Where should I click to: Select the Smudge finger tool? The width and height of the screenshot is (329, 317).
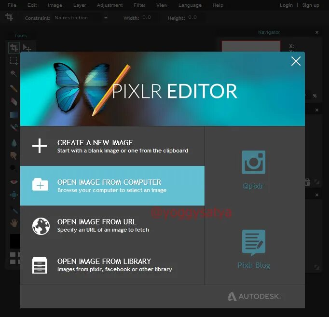click(14, 156)
